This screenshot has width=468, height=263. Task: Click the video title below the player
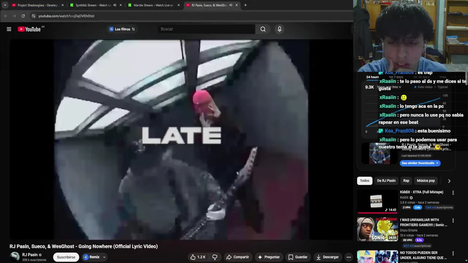click(84, 247)
